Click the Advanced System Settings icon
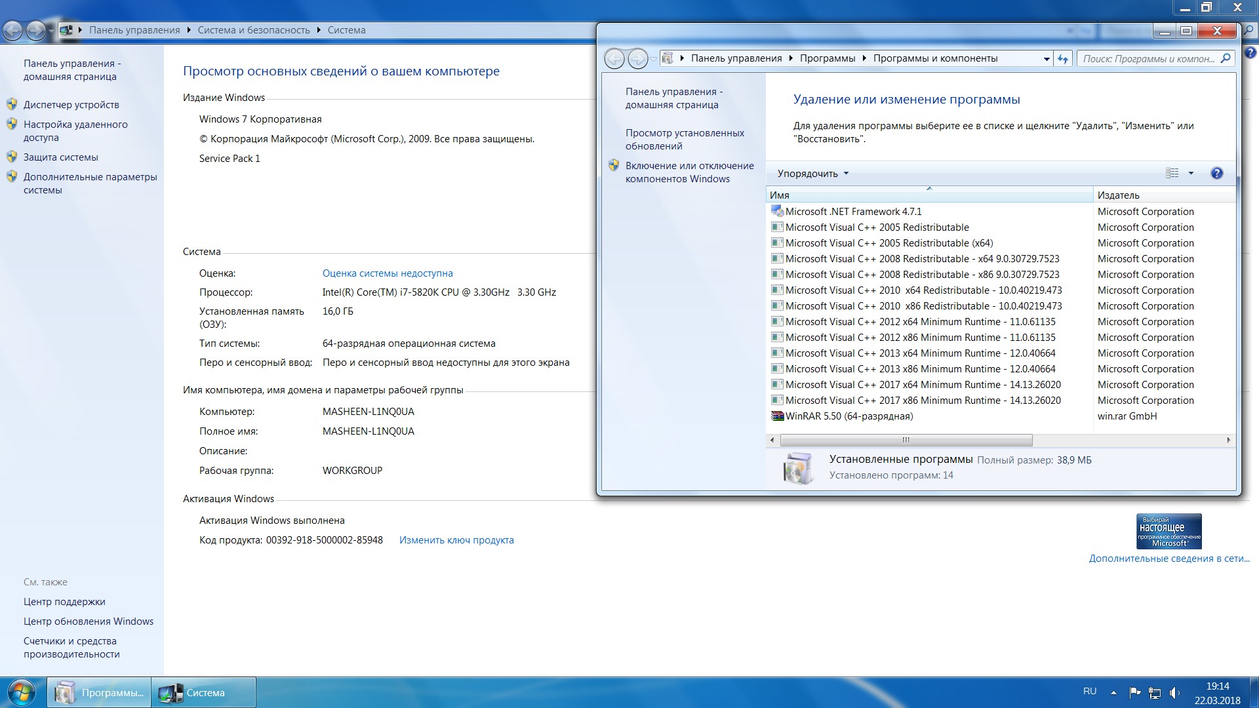Screen dimensions: 1259x708 click(x=16, y=173)
